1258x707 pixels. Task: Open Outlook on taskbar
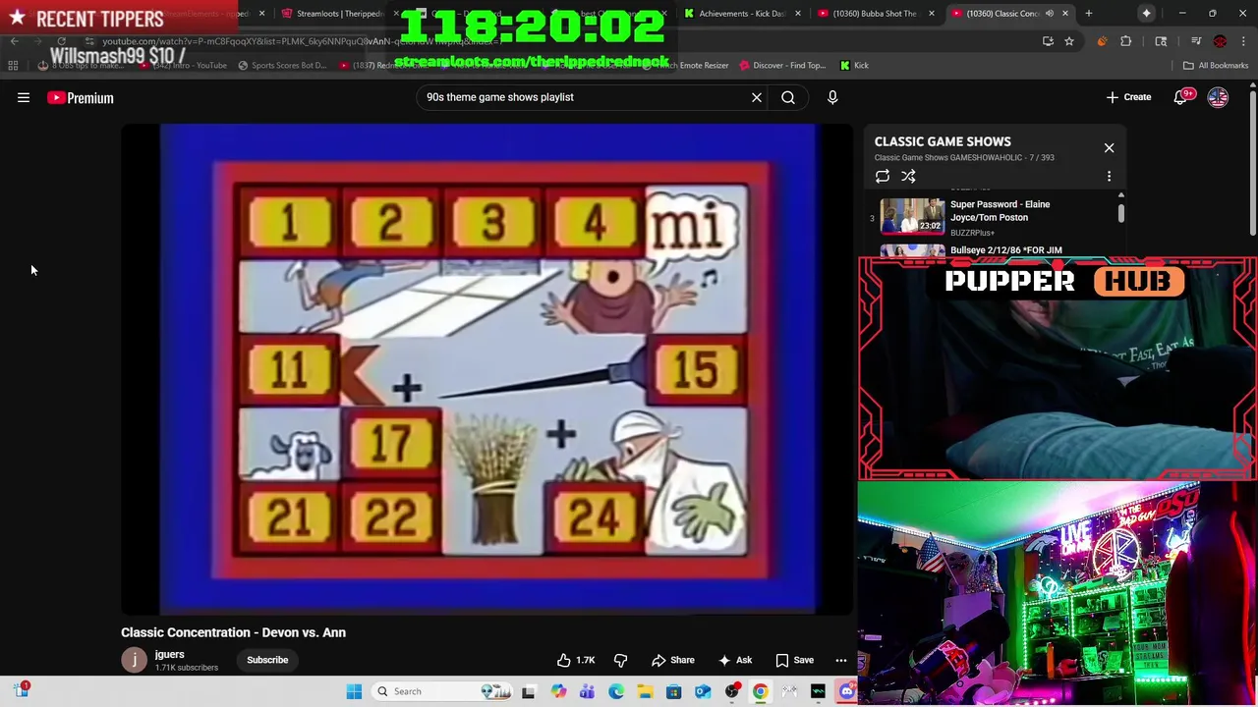click(703, 691)
